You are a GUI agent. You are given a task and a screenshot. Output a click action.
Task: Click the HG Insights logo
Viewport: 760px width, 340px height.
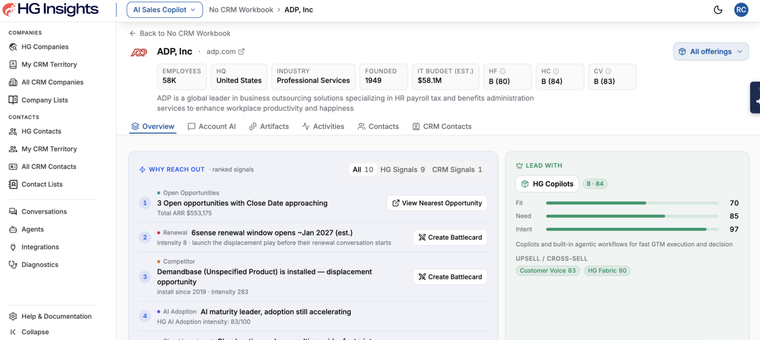[50, 9]
